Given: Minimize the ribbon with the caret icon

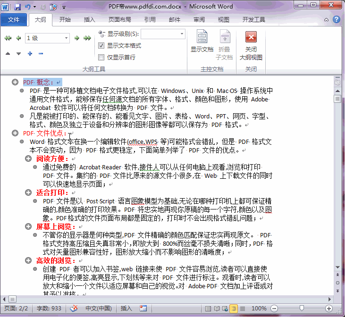Looking at the screenshot, I should pyautogui.click(x=326, y=20).
